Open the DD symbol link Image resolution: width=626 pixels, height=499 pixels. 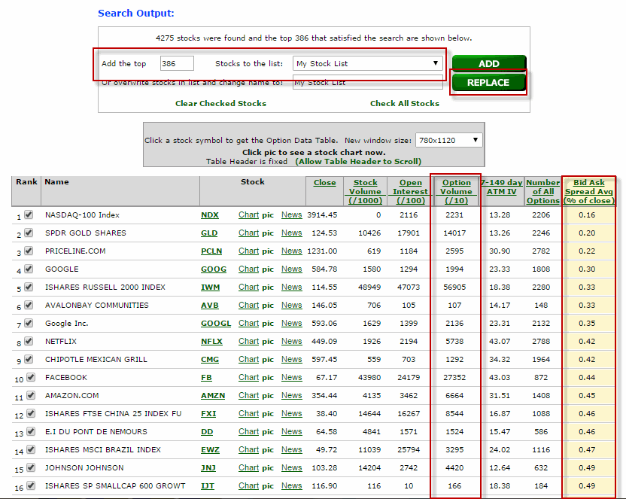pos(207,431)
